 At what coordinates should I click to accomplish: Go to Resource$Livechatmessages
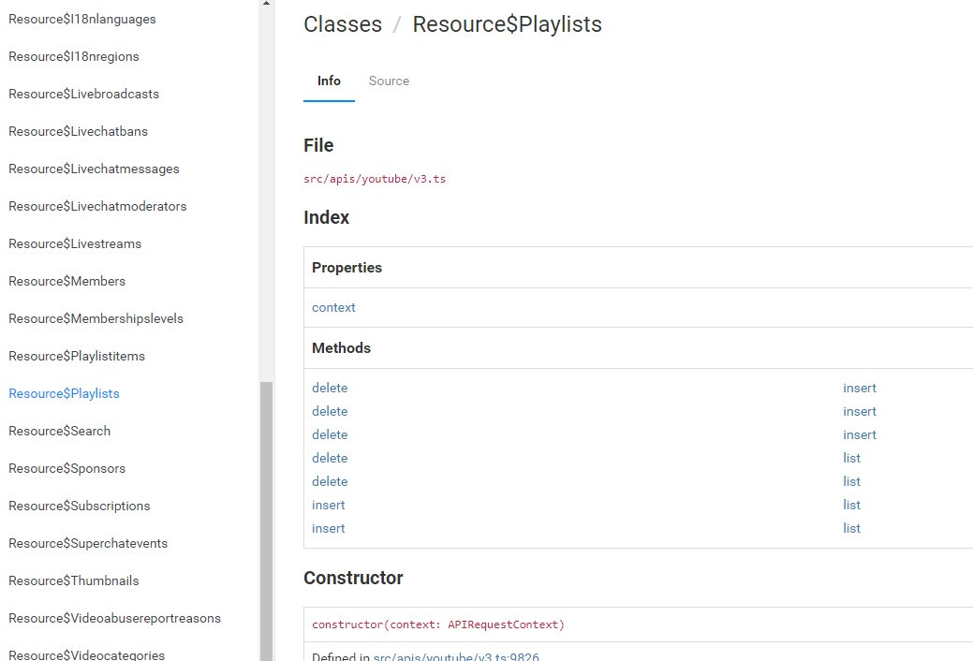(94, 169)
